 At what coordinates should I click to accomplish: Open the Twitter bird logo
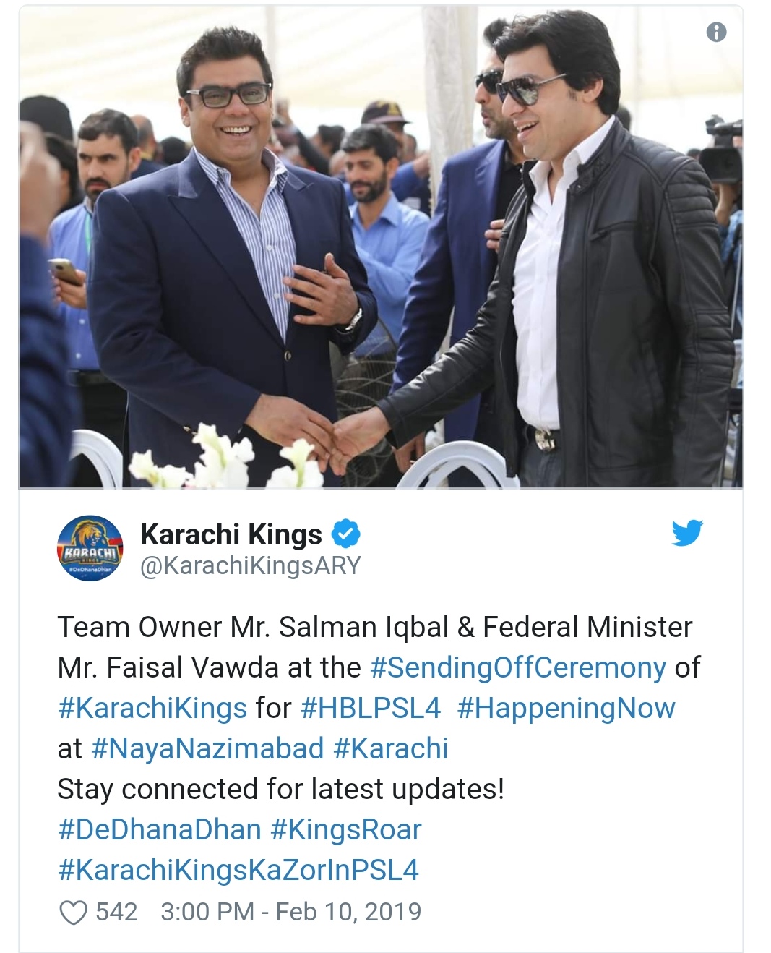tap(686, 532)
